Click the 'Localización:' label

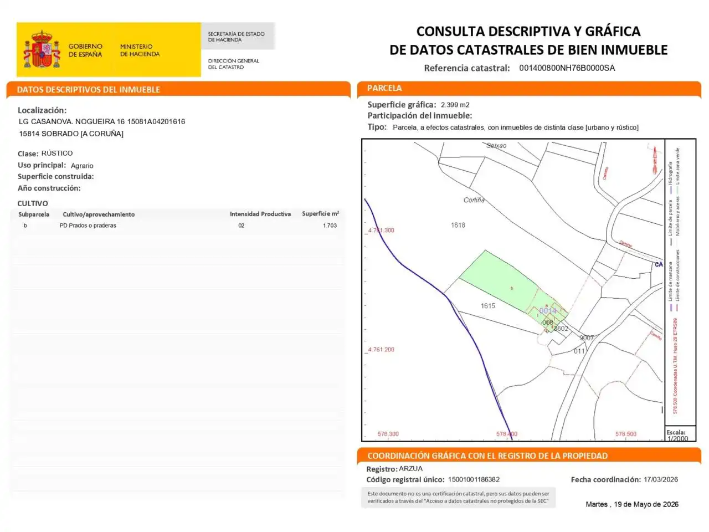pos(42,110)
